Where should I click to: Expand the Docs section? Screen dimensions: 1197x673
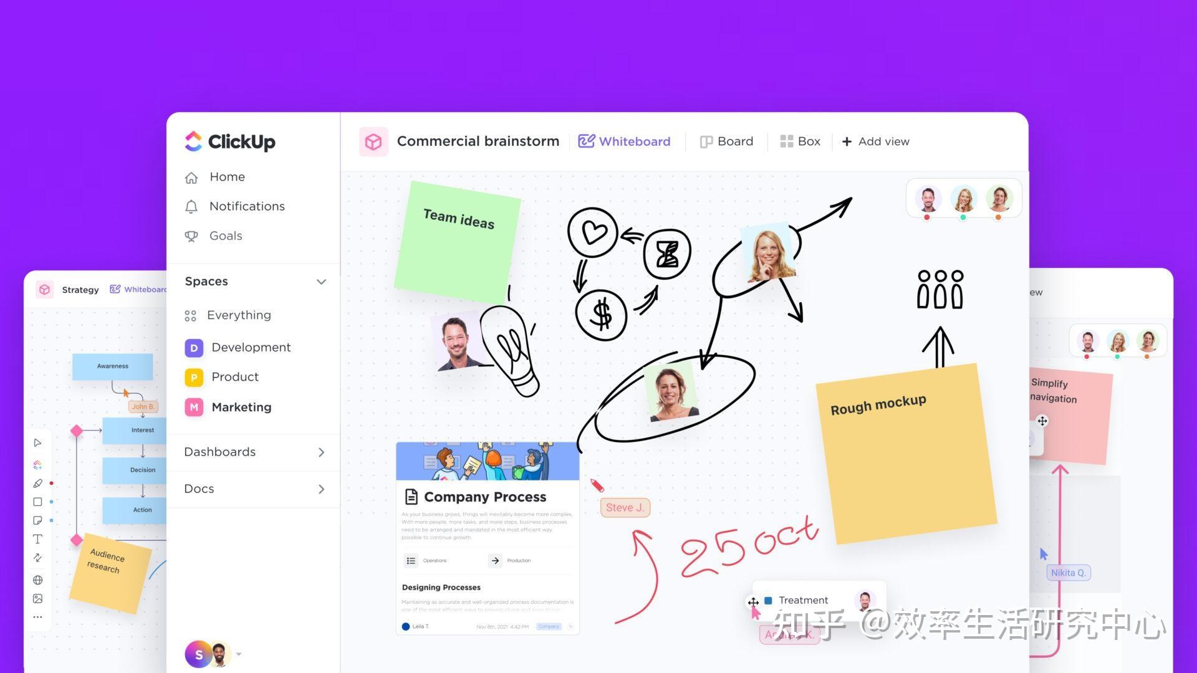(x=321, y=489)
